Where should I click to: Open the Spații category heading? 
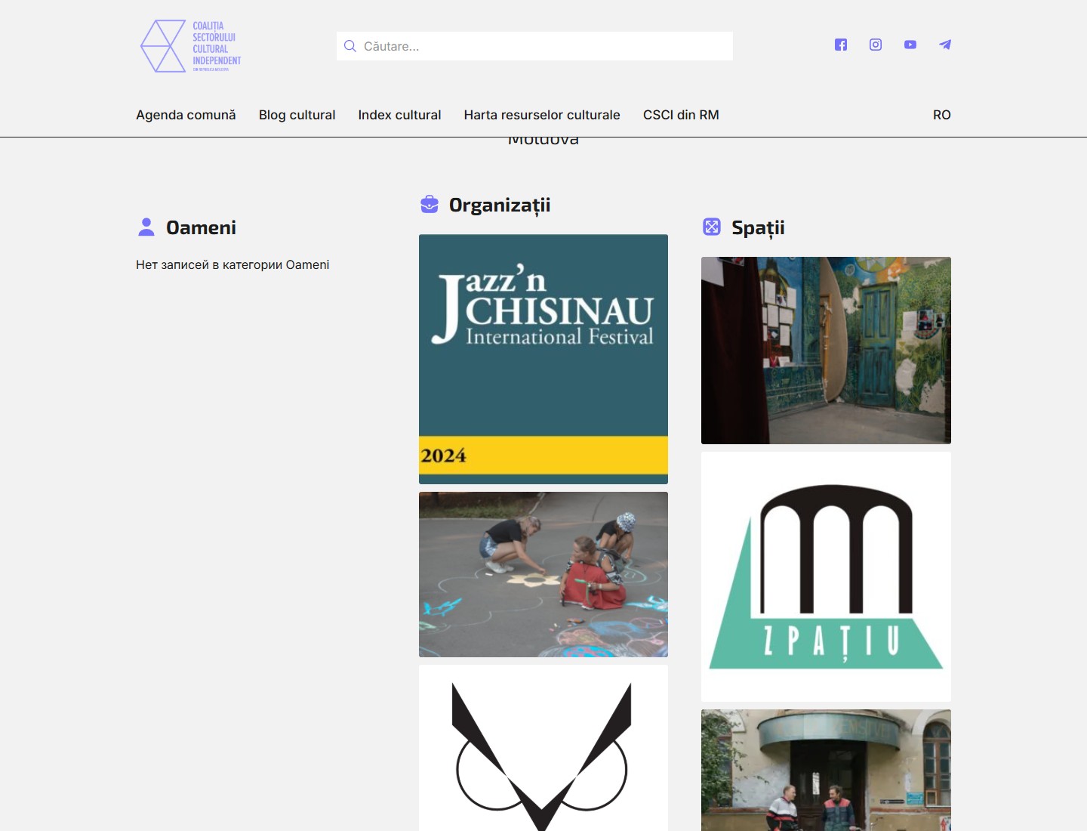click(758, 228)
